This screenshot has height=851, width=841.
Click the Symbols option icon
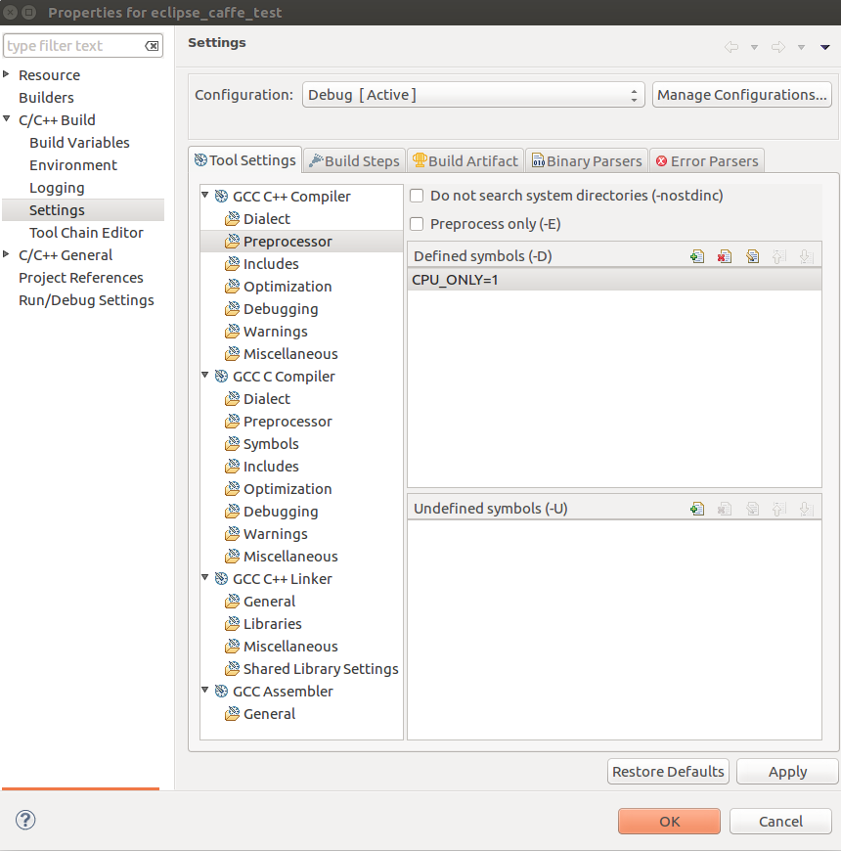[x=232, y=444]
